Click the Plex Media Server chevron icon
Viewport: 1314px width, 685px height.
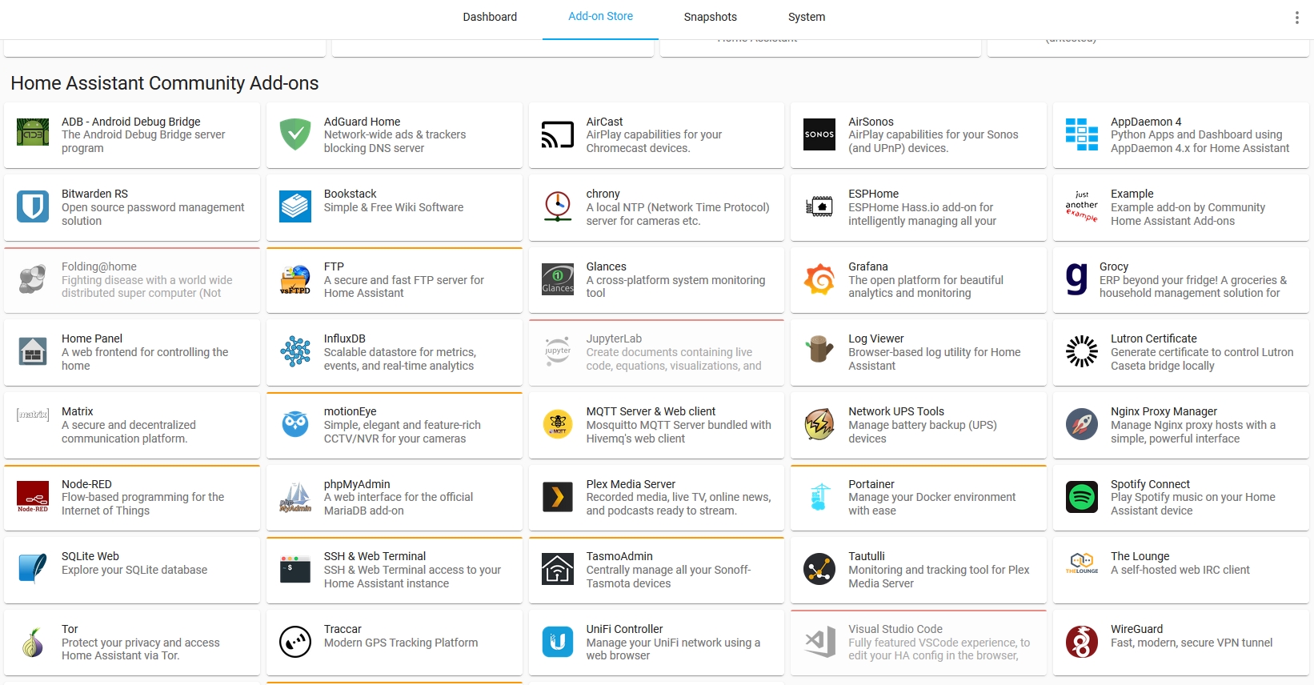point(558,497)
